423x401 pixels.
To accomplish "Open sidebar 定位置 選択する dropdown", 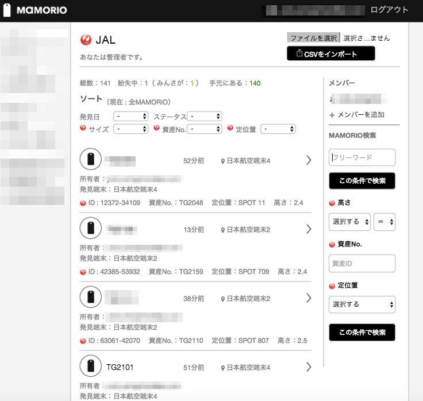I will click(x=362, y=304).
